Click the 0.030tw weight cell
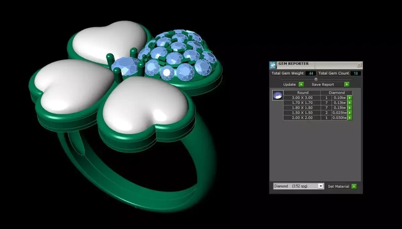This screenshot has width=402, height=229. click(339, 118)
